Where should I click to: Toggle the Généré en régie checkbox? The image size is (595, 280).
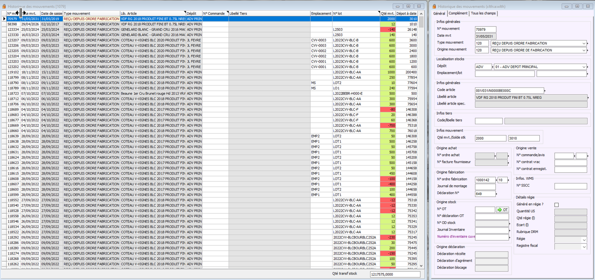[556, 205]
